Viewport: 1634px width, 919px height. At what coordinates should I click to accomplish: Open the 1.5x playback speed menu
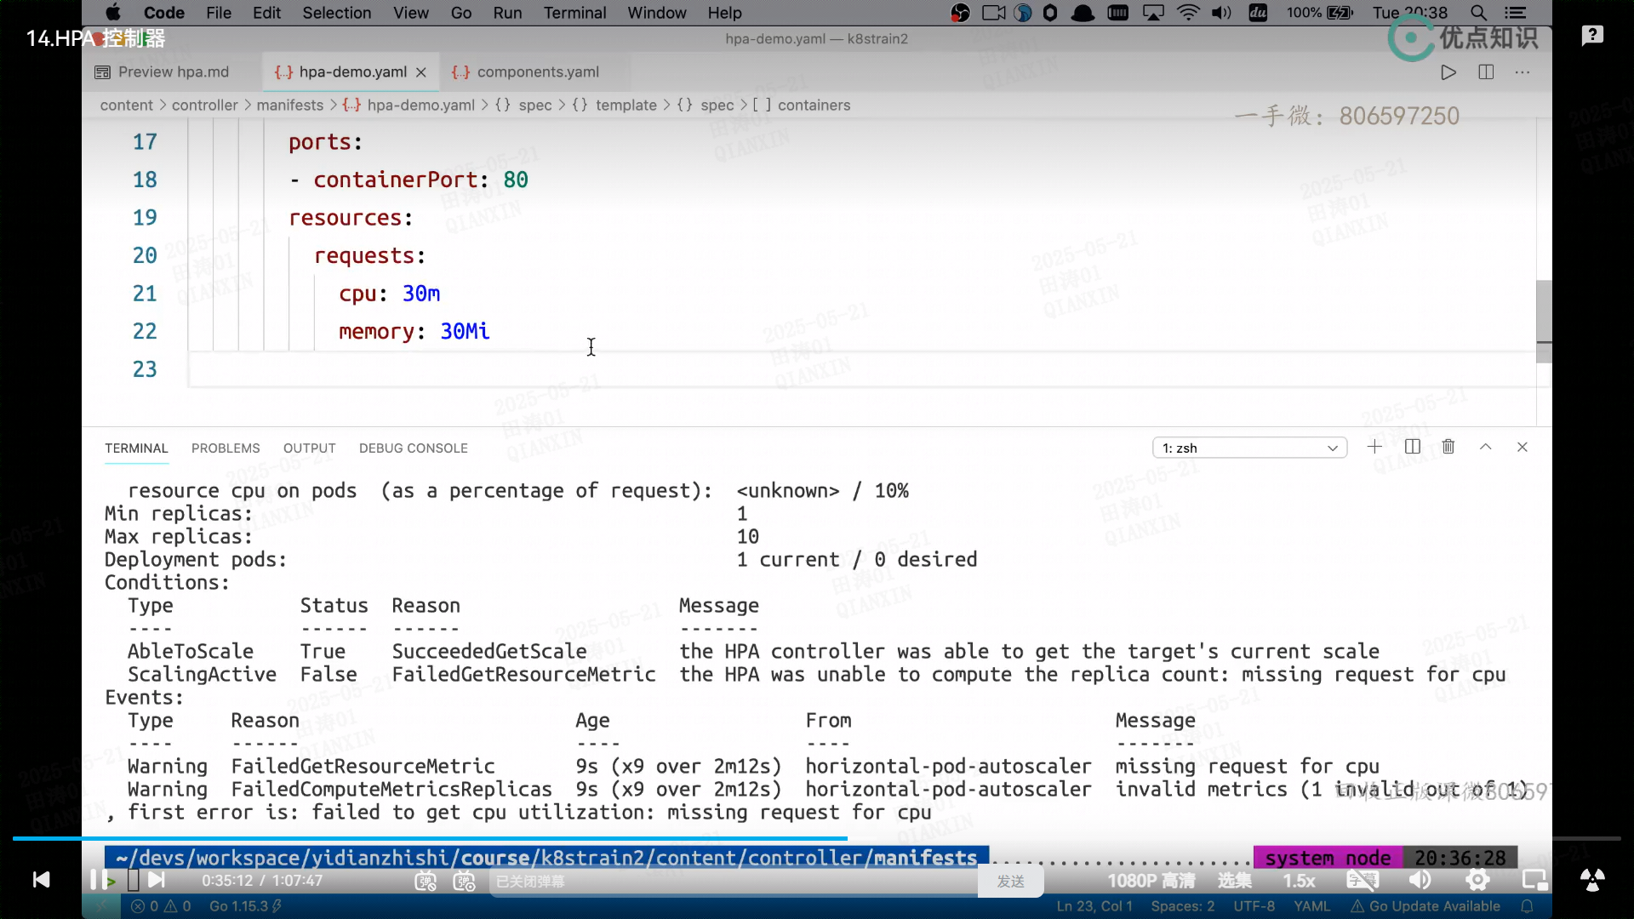pos(1299,881)
